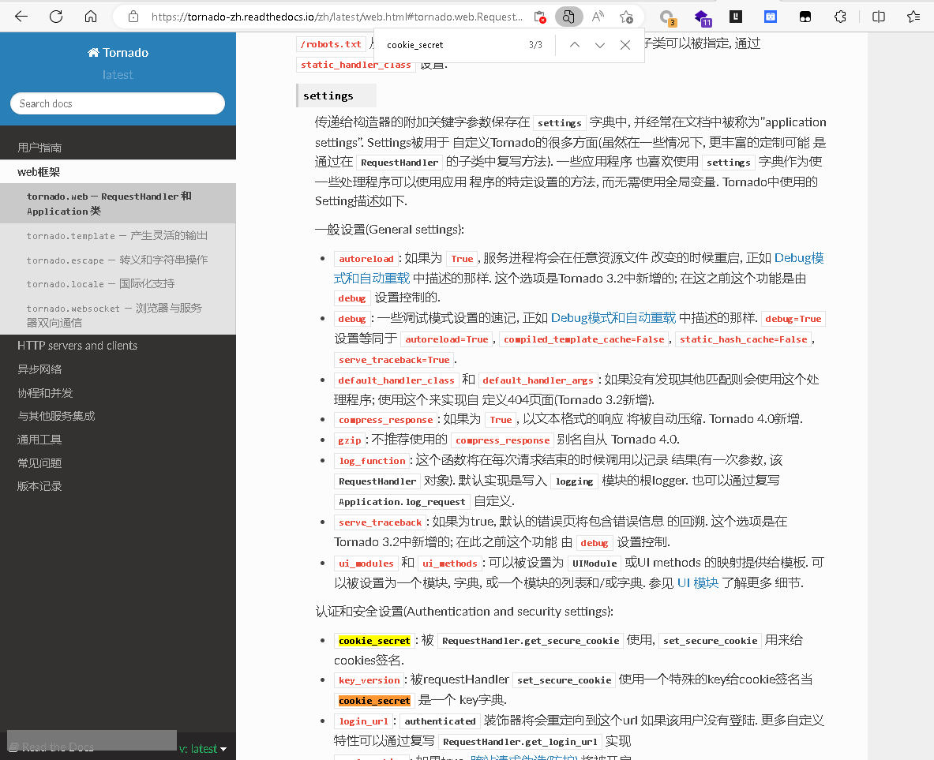This screenshot has height=760, width=934.
Task: Open tornado.web RequestHandler 和 Application 类 page
Action: (x=118, y=204)
